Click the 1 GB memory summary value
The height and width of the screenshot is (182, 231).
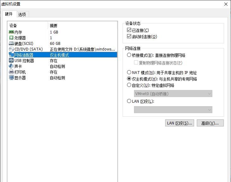(54, 32)
